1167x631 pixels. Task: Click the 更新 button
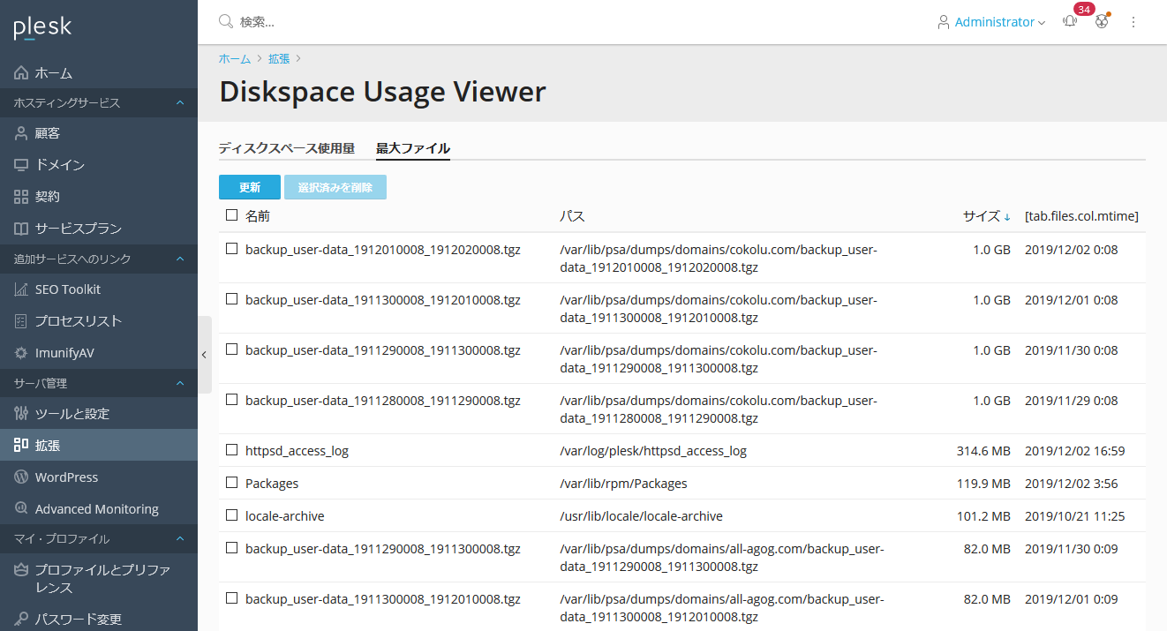pos(250,187)
